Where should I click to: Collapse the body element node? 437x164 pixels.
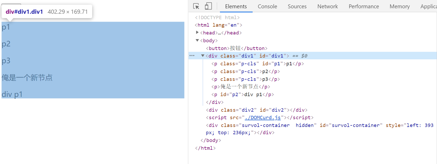pos(197,40)
